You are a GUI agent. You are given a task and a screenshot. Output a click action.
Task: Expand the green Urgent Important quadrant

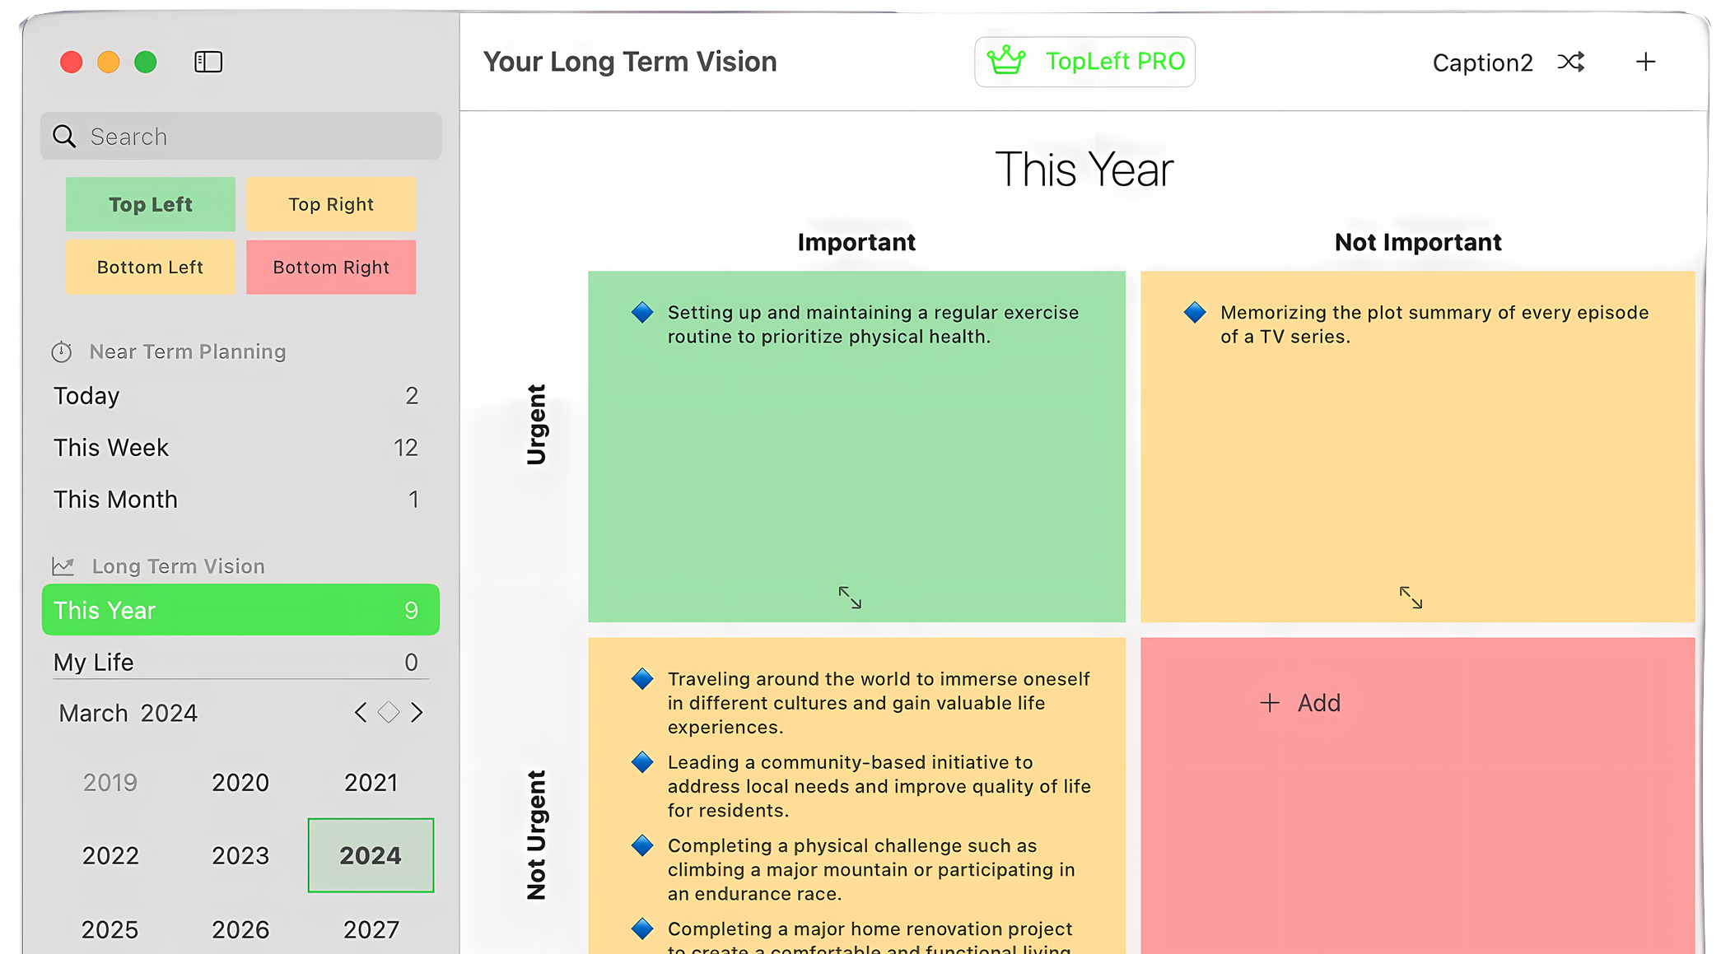coord(850,597)
